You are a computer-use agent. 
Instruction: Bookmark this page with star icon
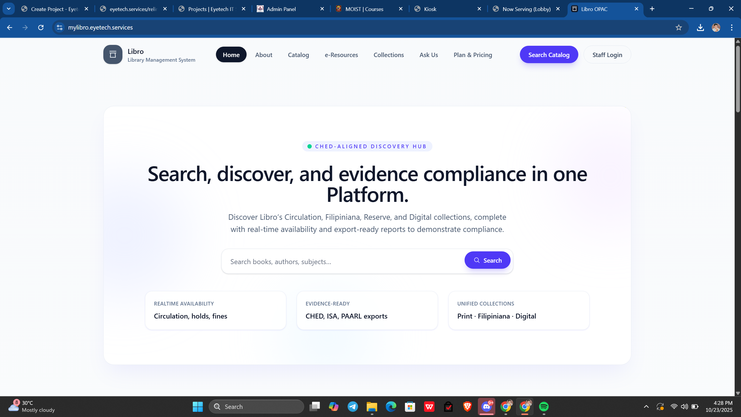point(678,28)
